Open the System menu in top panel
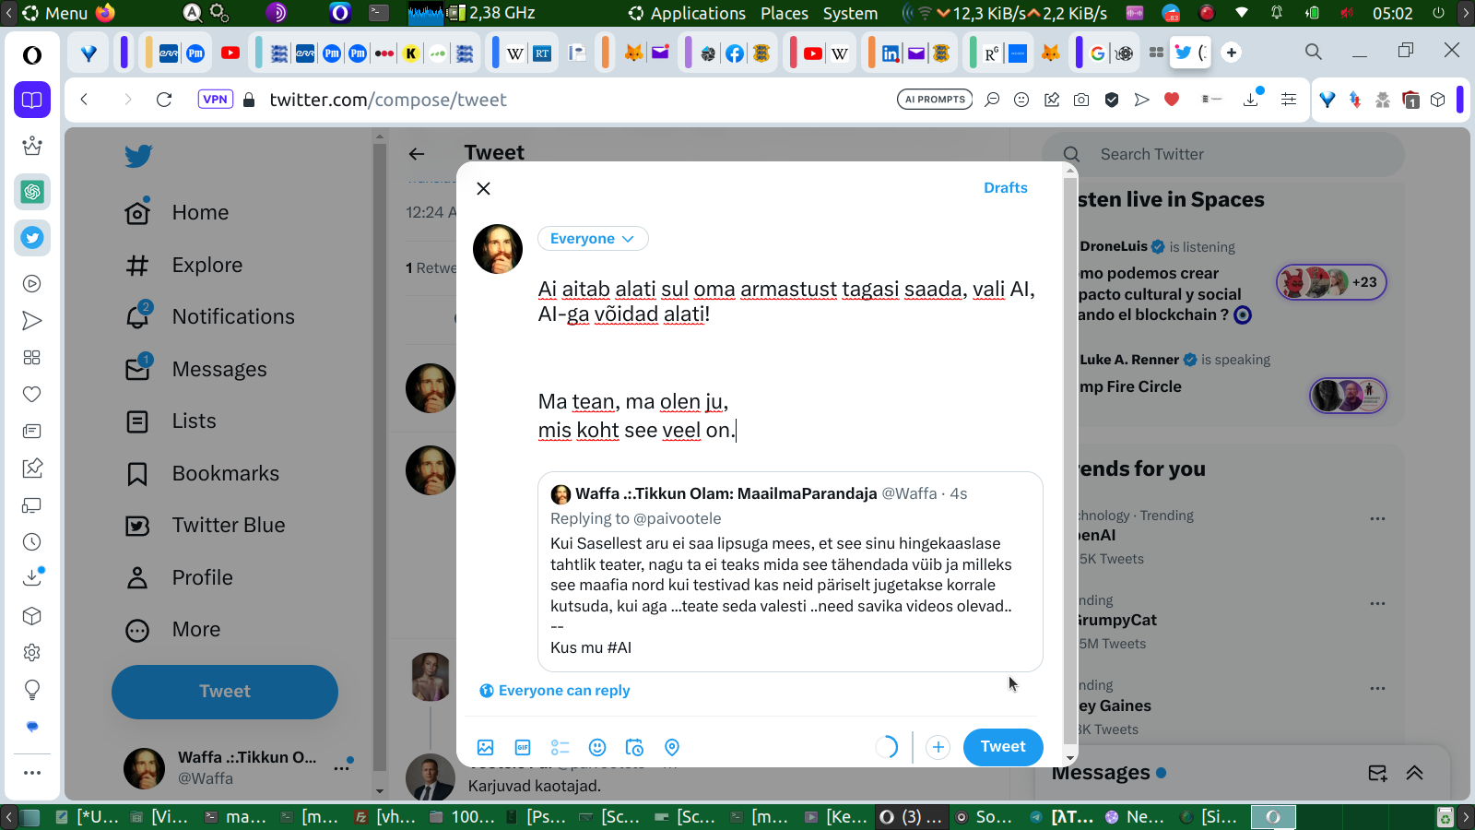 pos(850,13)
